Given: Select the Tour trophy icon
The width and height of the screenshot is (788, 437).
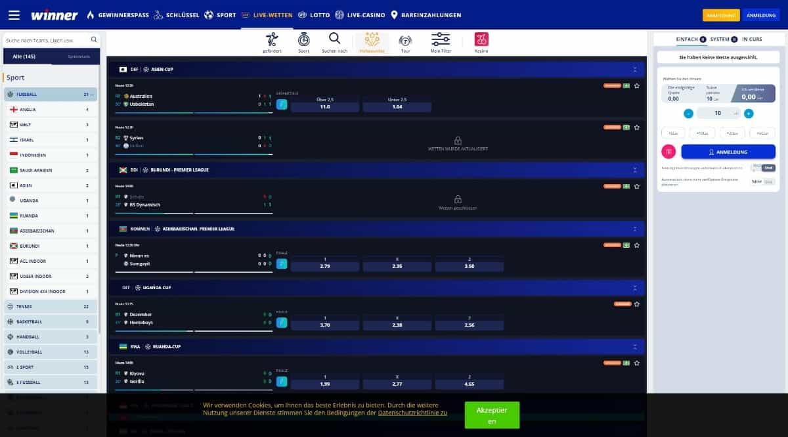Looking at the screenshot, I should pyautogui.click(x=405, y=41).
